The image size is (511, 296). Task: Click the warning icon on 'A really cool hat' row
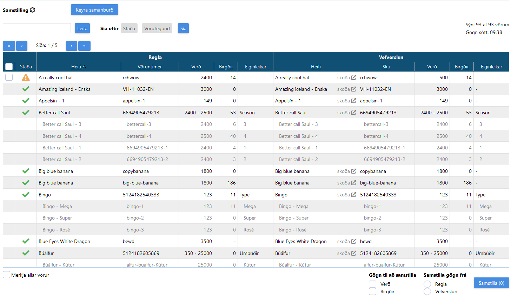(x=26, y=77)
